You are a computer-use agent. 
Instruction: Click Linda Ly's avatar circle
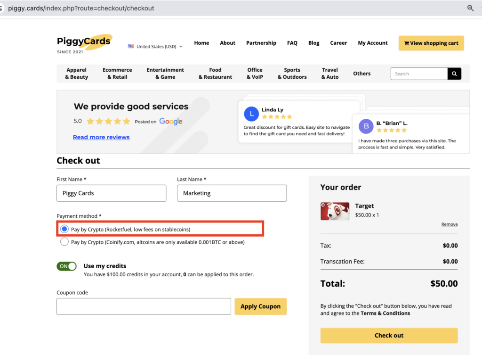point(251,114)
